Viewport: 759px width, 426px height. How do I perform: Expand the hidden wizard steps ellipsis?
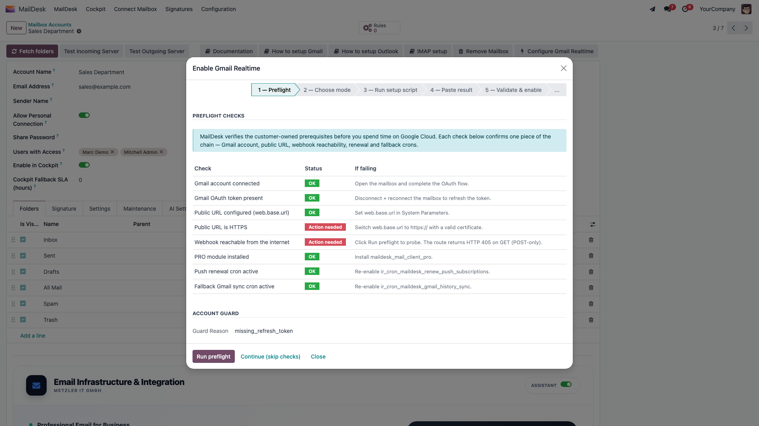557,90
